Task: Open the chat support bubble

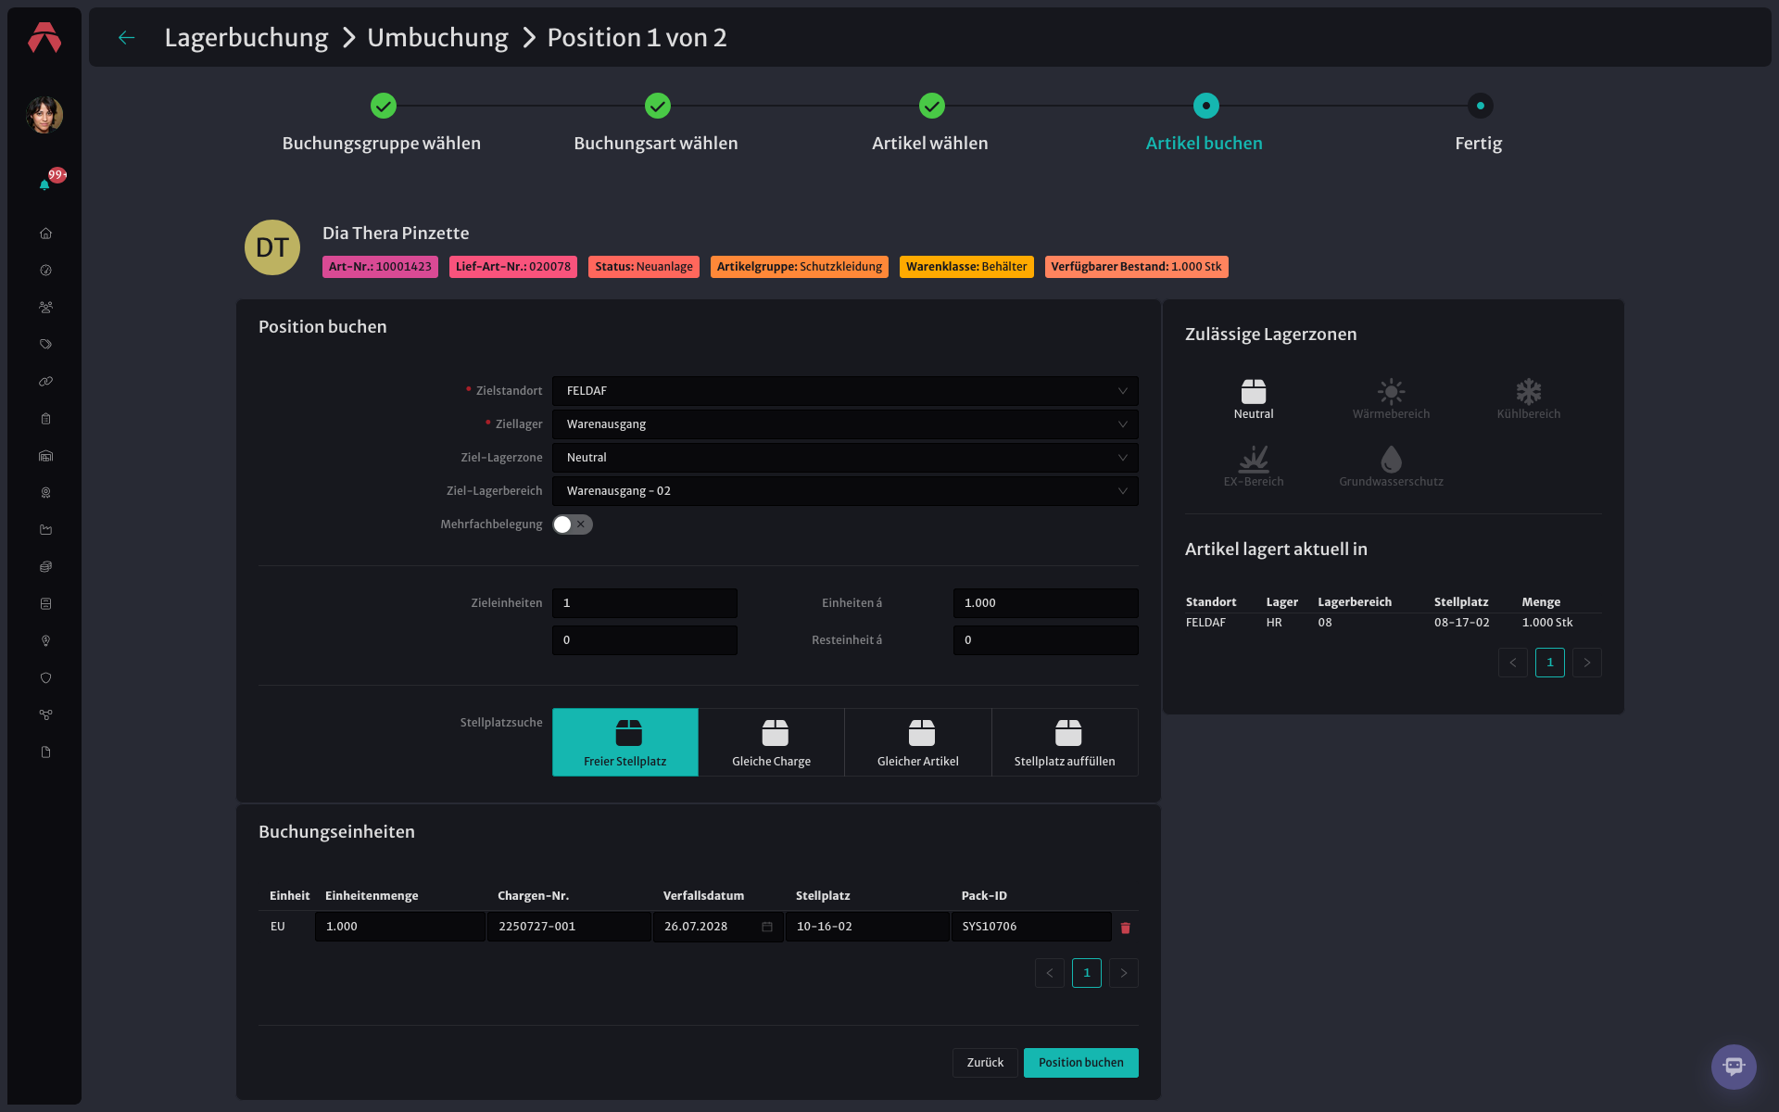Action: (x=1734, y=1067)
